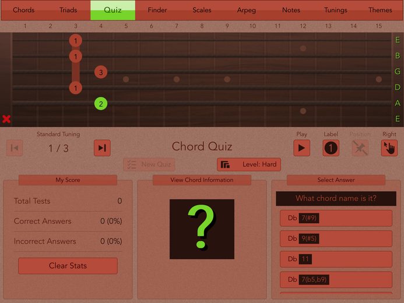Click fret number 5 above fretboard

point(126,26)
